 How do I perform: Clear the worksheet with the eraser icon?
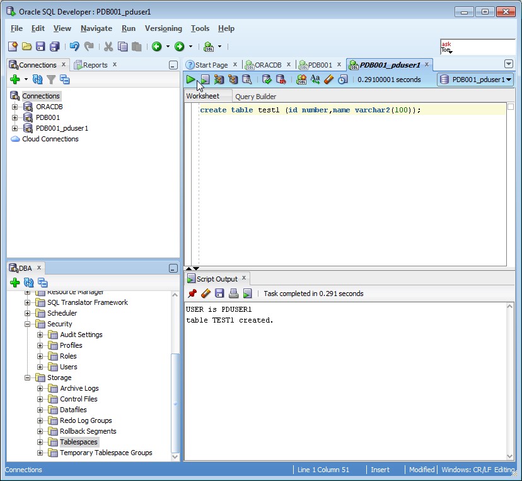click(x=328, y=80)
